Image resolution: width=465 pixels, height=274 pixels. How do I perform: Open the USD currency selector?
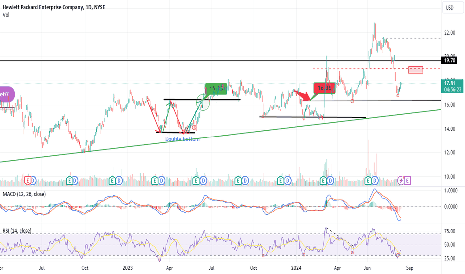pyautogui.click(x=453, y=8)
